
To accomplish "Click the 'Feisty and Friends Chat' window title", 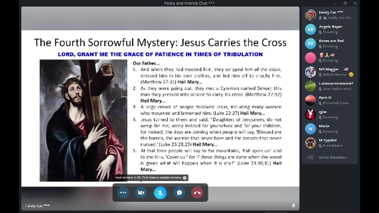I will pyautogui.click(x=189, y=3).
